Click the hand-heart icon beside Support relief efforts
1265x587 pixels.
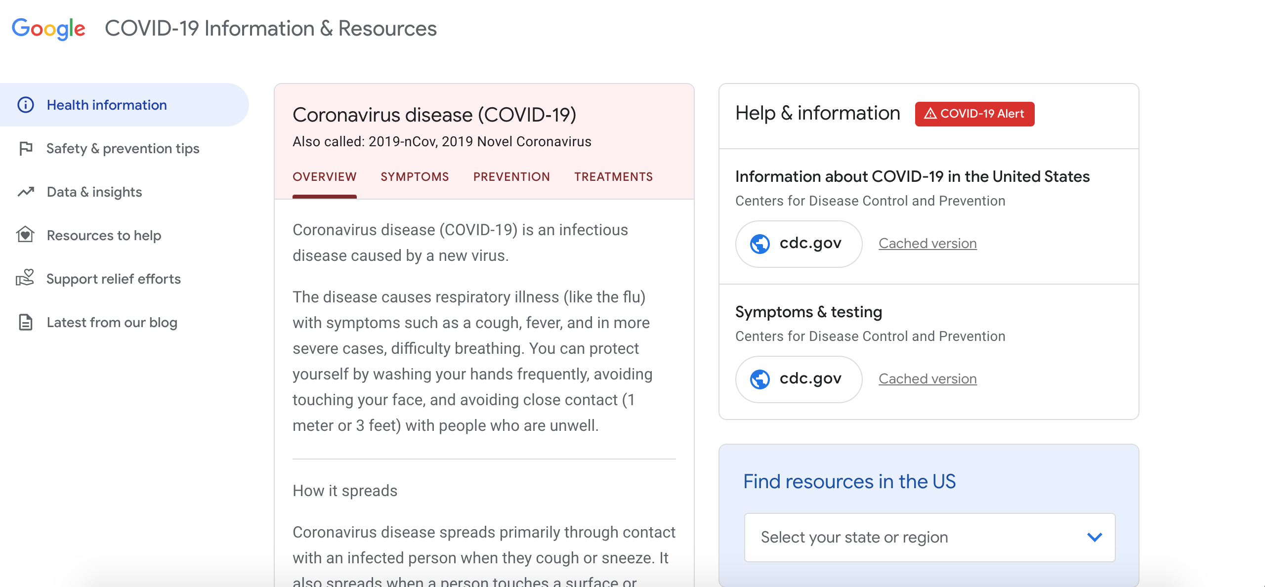25,278
